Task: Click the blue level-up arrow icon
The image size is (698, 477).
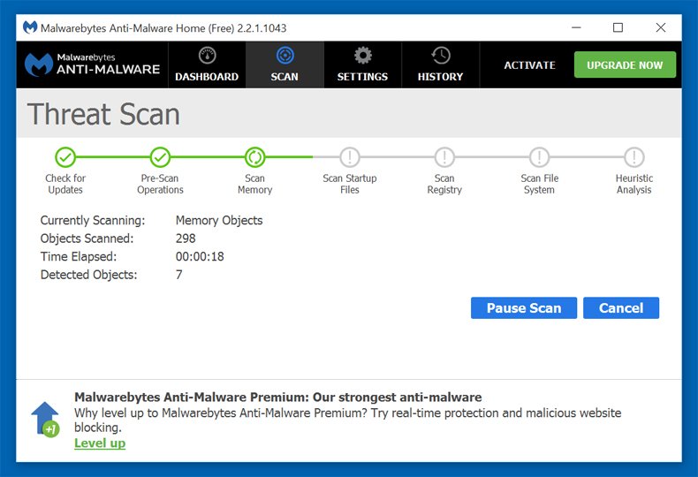Action: (x=45, y=420)
